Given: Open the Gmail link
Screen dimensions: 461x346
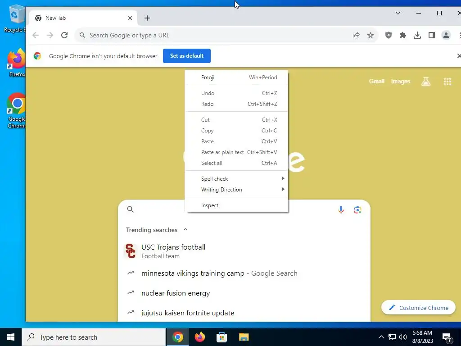Looking at the screenshot, I should (x=377, y=81).
